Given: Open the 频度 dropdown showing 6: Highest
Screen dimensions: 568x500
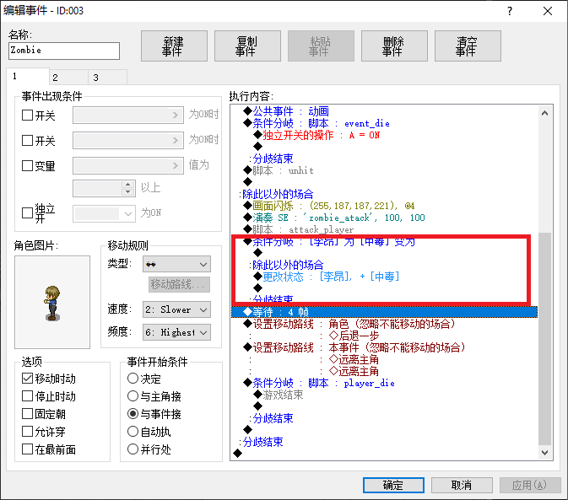Looking at the screenshot, I should [176, 332].
